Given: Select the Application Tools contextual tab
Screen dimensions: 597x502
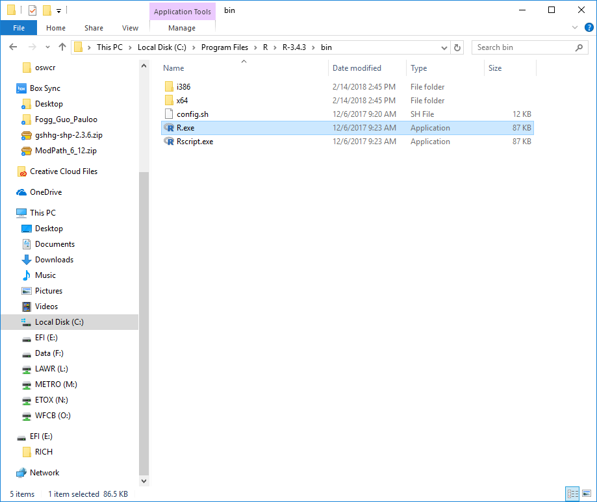Looking at the screenshot, I should pyautogui.click(x=183, y=12).
